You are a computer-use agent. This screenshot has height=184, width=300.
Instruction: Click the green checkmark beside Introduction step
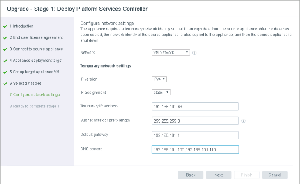[5, 26]
